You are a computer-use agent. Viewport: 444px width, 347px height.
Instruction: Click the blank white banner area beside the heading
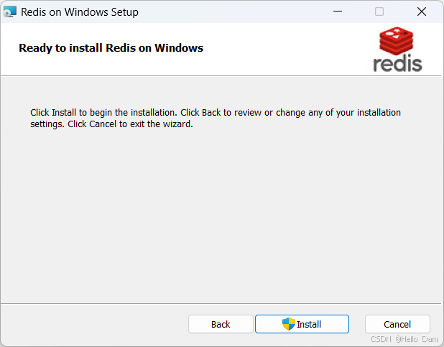coord(287,48)
